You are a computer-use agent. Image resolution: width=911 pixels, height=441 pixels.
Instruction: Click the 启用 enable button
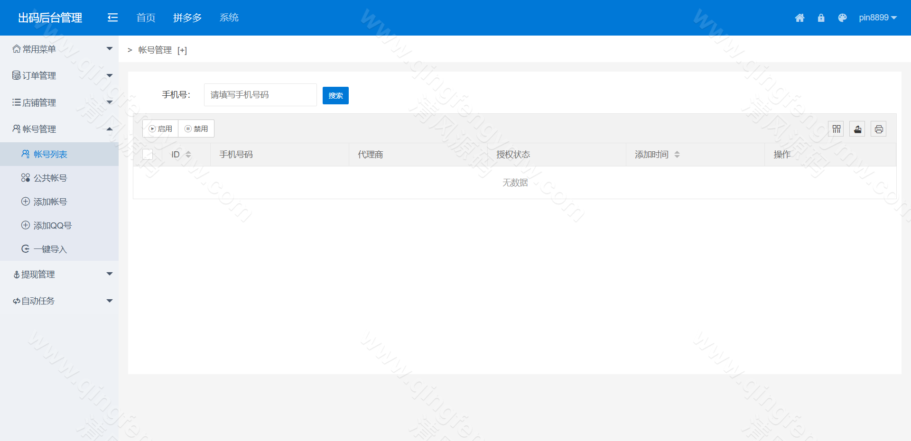click(160, 129)
